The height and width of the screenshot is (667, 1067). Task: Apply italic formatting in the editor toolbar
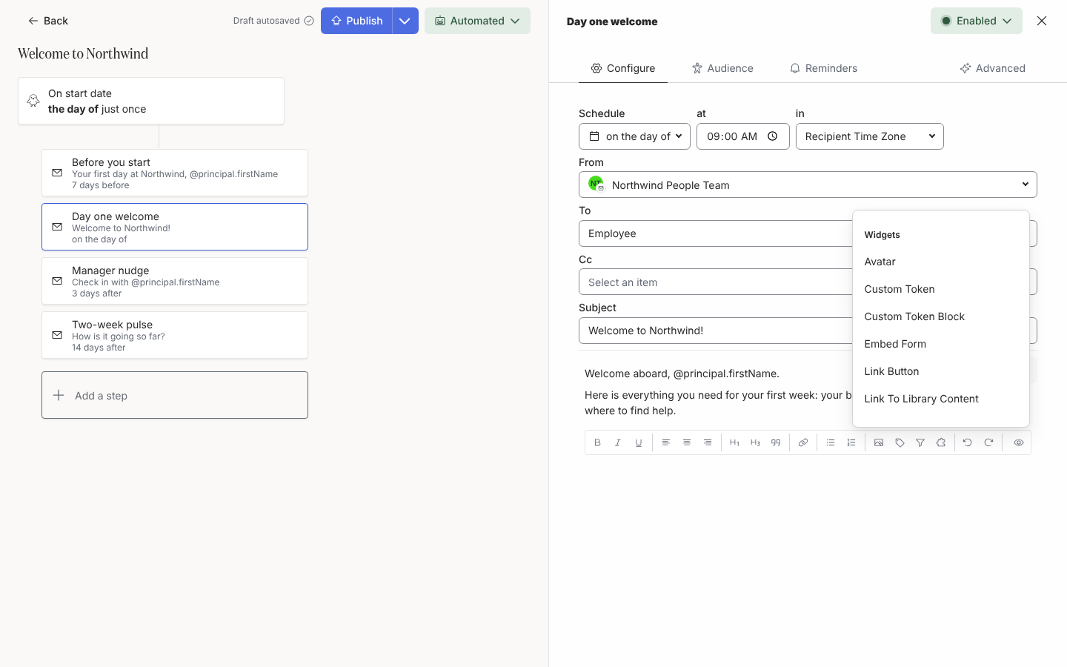618,442
